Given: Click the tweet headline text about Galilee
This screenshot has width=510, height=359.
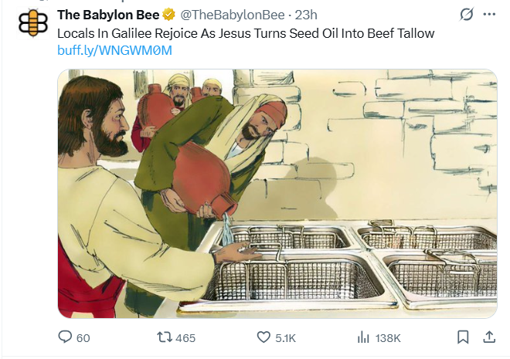Looking at the screenshot, I should tap(246, 33).
